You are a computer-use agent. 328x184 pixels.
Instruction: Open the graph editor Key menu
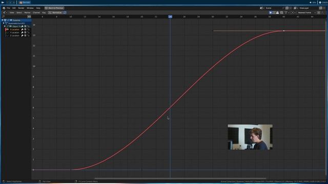coord(44,12)
